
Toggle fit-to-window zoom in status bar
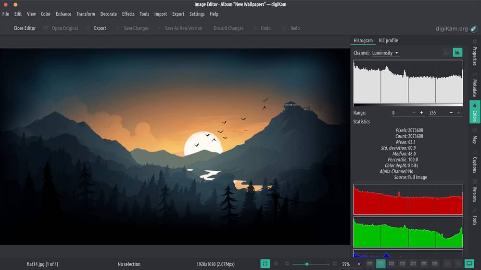pyautogui.click(x=265, y=264)
